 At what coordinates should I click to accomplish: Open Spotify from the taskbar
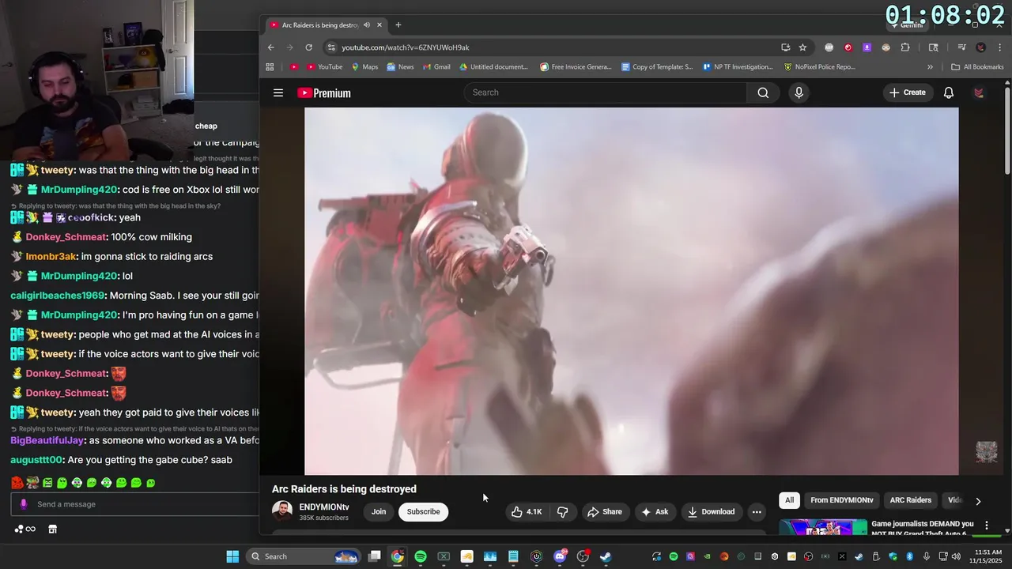tap(421, 556)
